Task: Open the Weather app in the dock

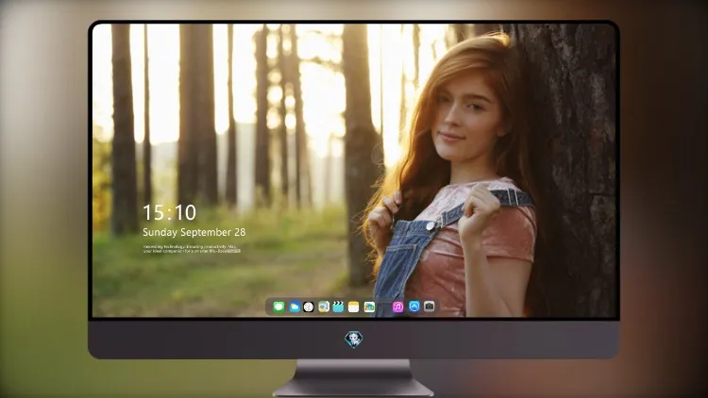Action: (x=294, y=307)
